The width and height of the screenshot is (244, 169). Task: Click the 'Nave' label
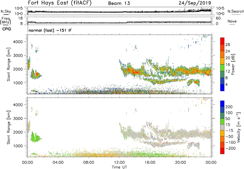pos(232,21)
